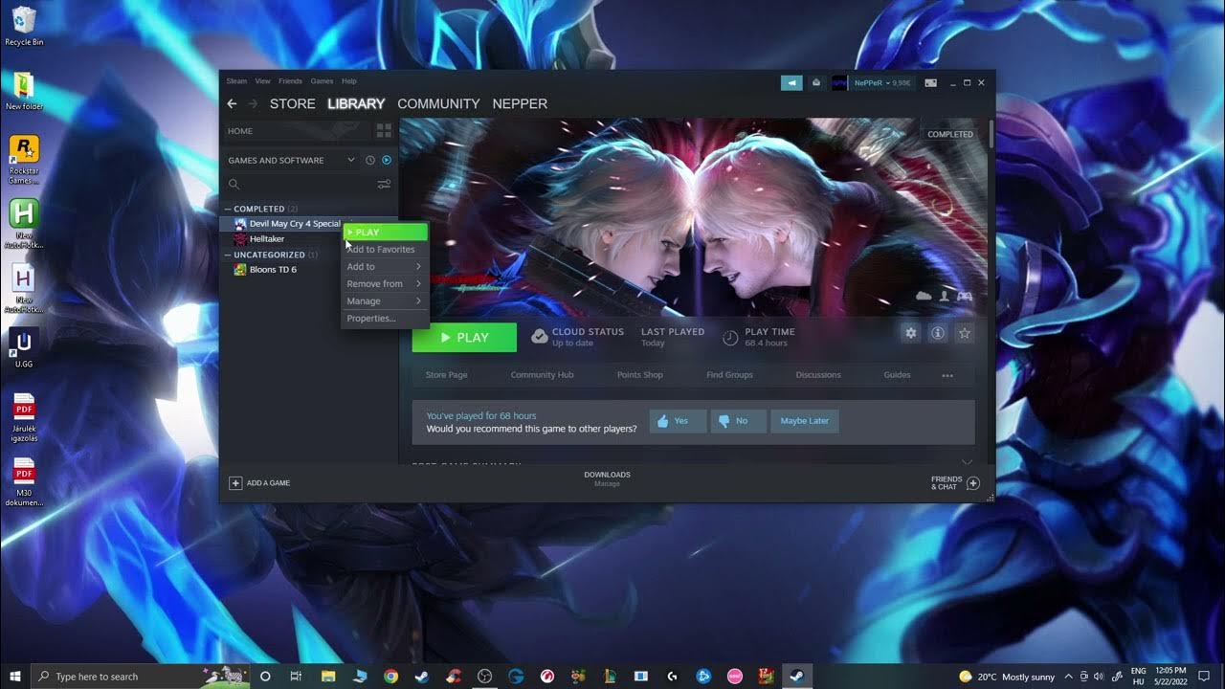The image size is (1225, 689).
Task: Select the Helltaker game icon in the sidebar
Action: (240, 239)
